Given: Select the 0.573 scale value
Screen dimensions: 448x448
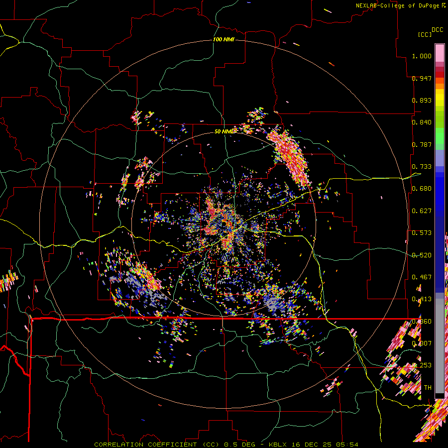Looking at the screenshot, I should pos(422,233).
